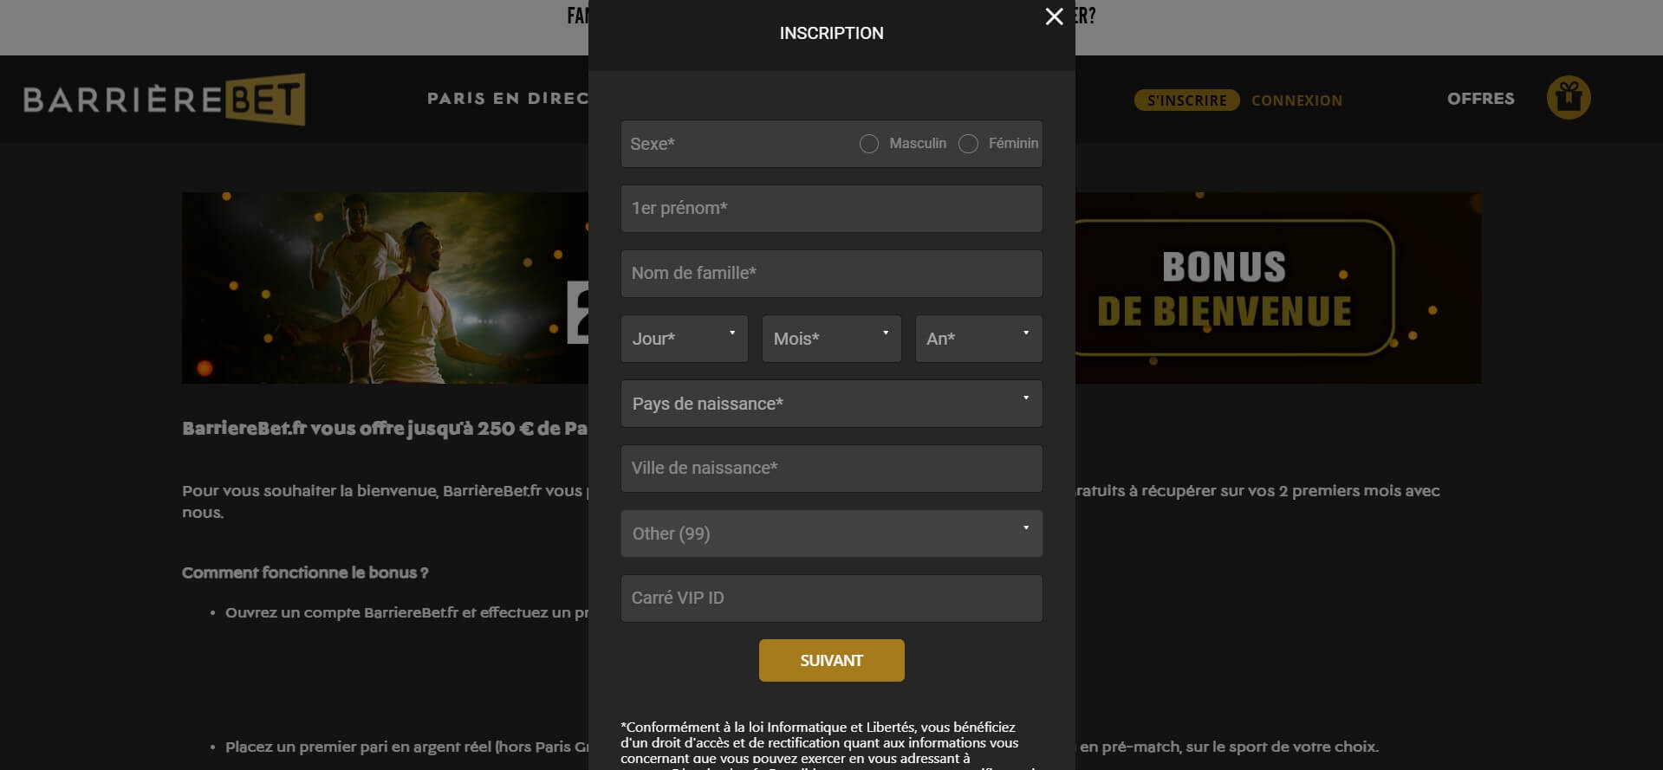
Task: Click the 'Comment fonctionne le bonus ?' heading
Action: pos(305,573)
